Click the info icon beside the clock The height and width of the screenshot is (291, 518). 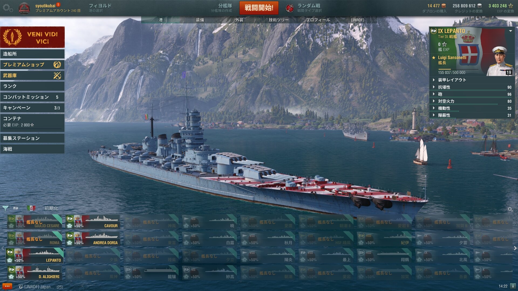tap(513, 286)
